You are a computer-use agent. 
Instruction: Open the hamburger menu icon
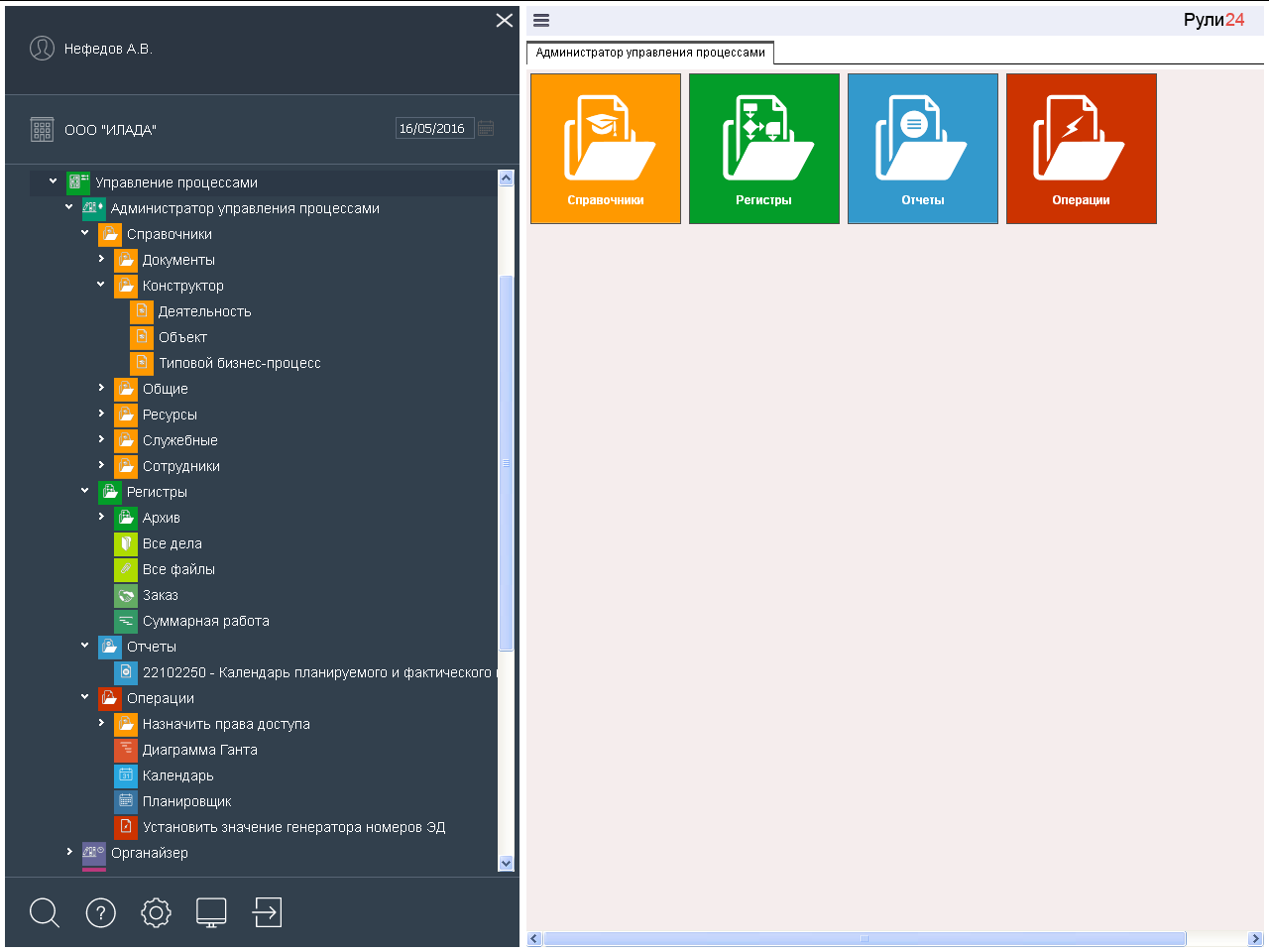(541, 20)
